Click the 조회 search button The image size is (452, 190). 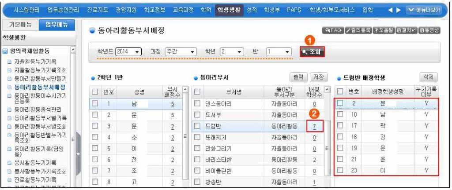[x=312, y=52]
